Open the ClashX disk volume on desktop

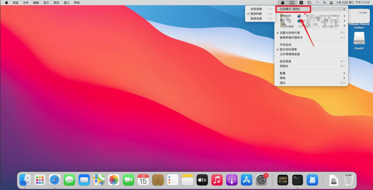click(359, 39)
